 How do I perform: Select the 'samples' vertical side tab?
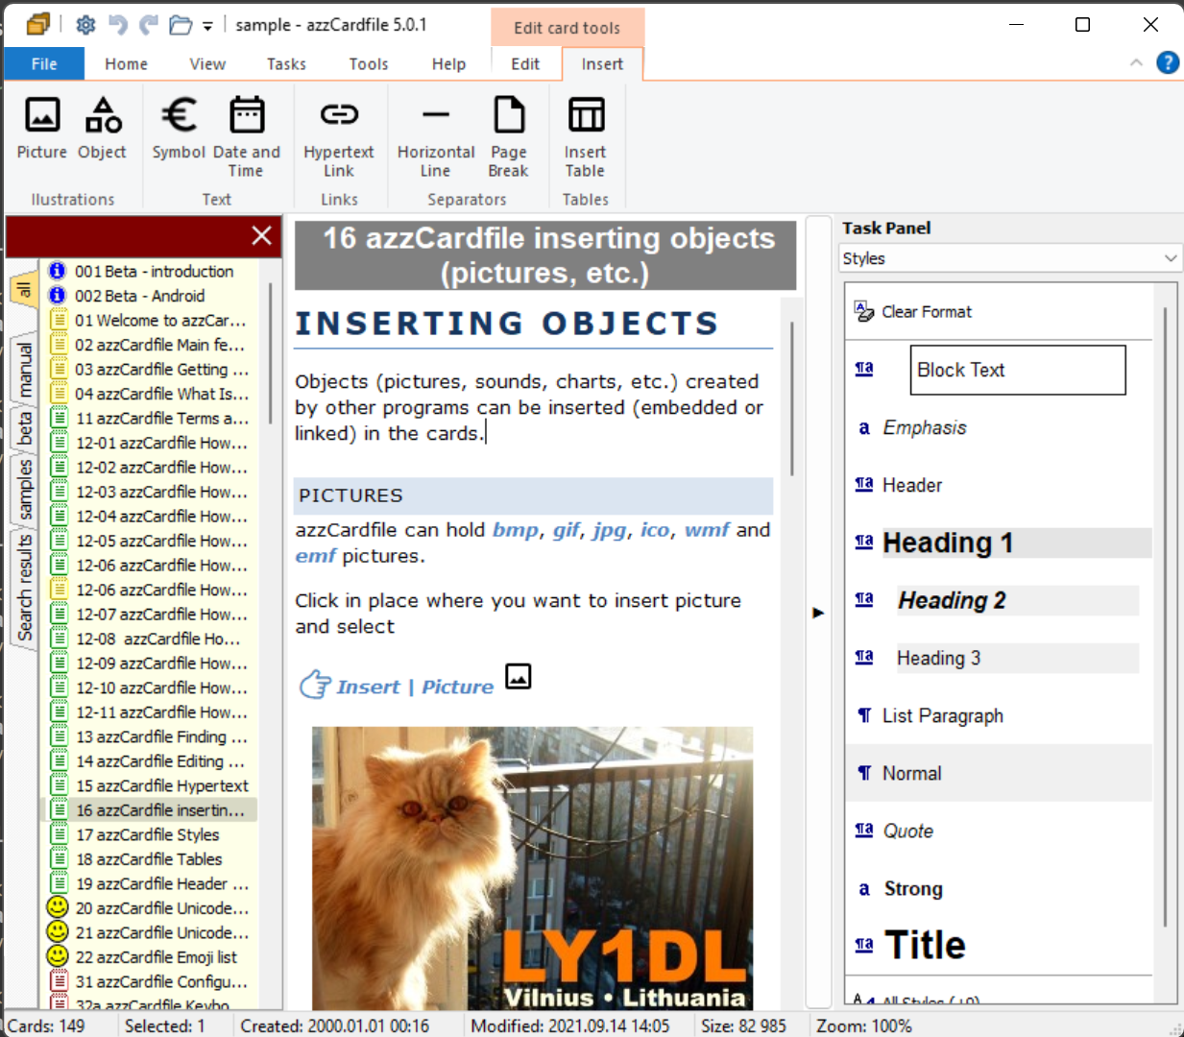pyautogui.click(x=24, y=490)
